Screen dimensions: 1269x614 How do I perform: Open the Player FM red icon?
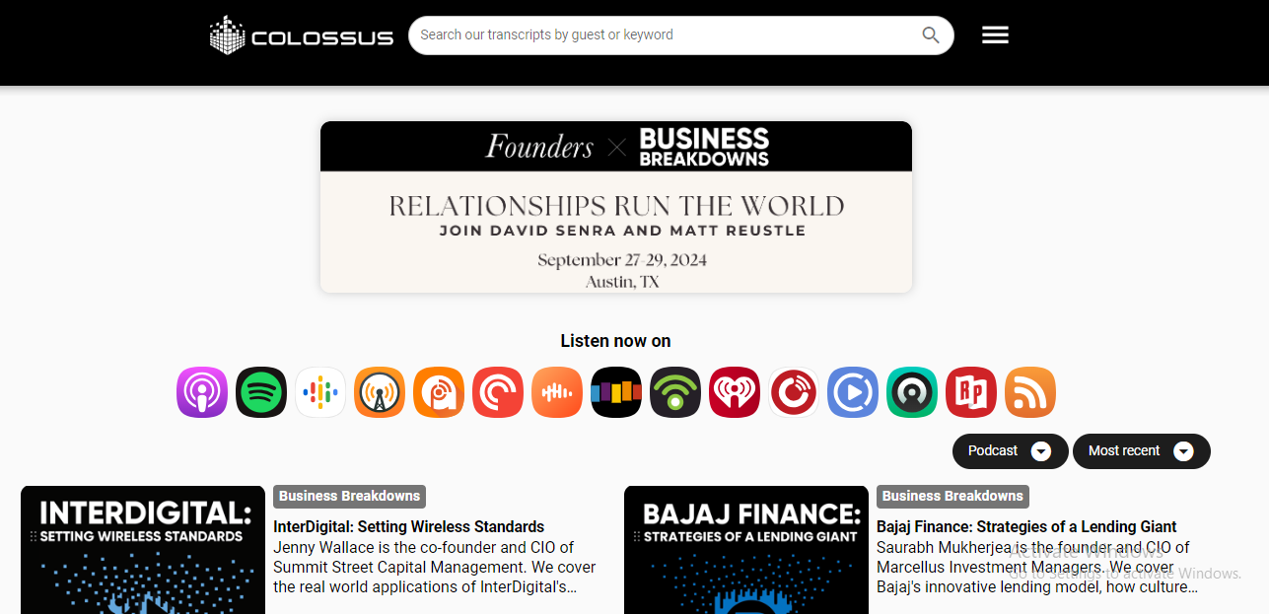tap(794, 392)
